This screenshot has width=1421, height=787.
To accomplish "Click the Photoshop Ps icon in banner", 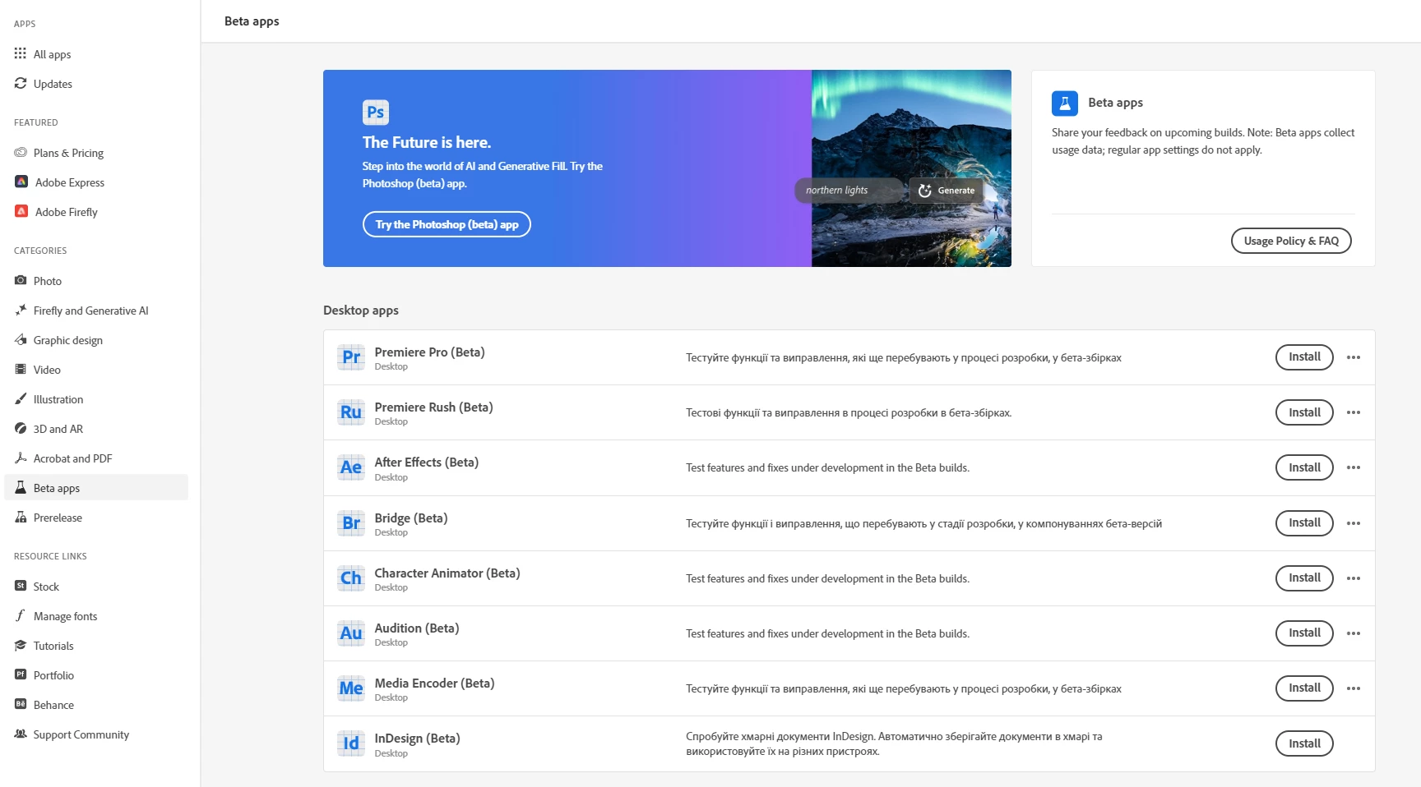I will [376, 112].
